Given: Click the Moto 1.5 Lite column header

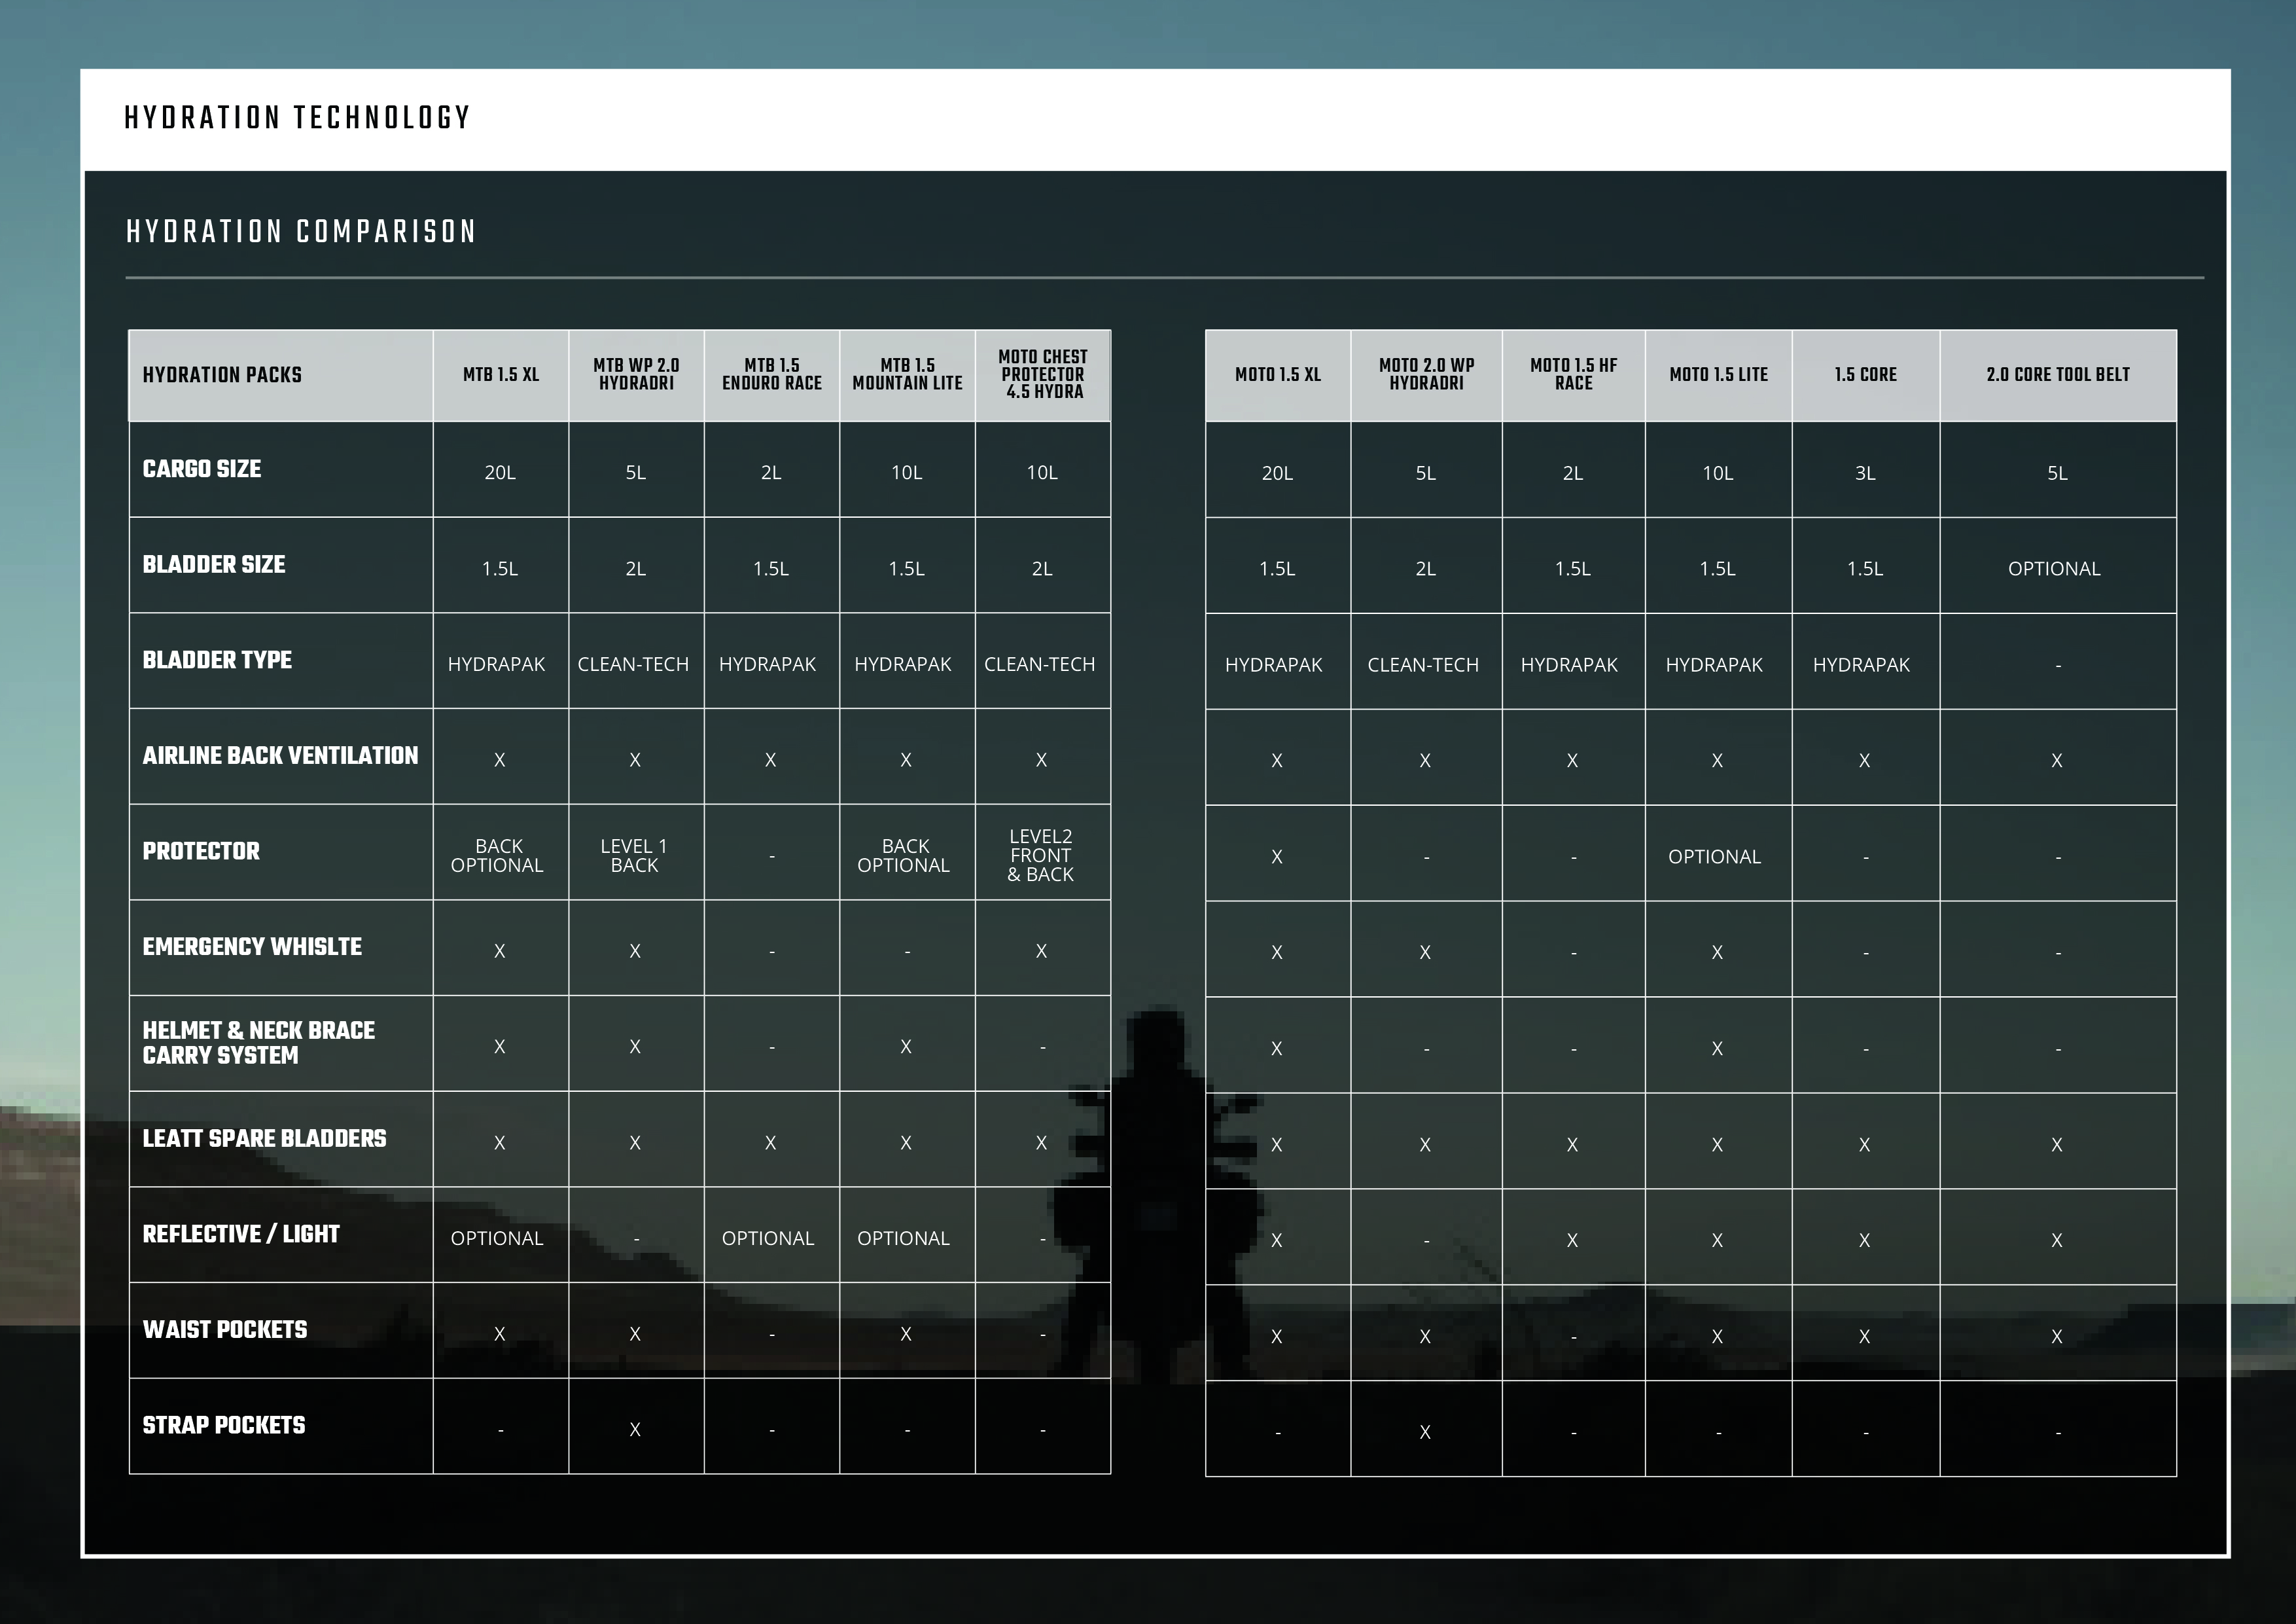Looking at the screenshot, I should pos(1718,375).
